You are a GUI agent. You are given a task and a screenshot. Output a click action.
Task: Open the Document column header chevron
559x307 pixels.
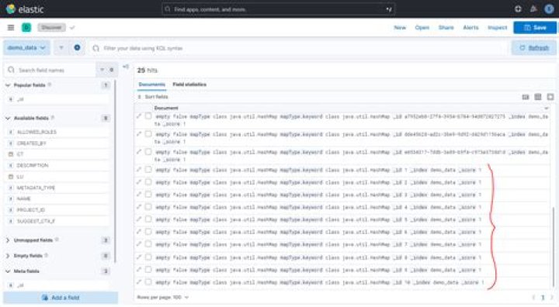546,108
